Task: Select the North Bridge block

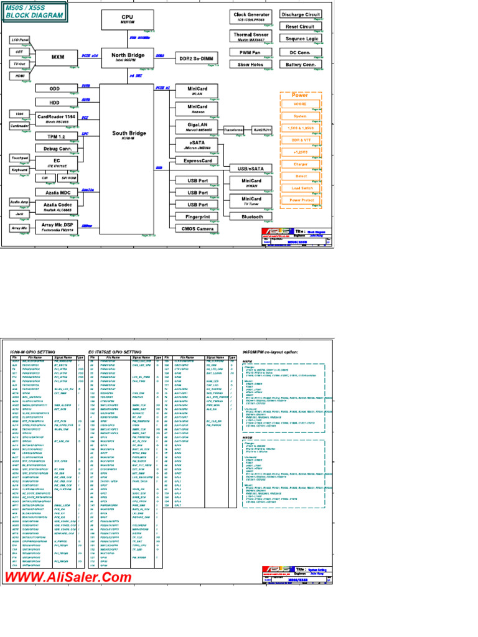Action: click(128, 57)
